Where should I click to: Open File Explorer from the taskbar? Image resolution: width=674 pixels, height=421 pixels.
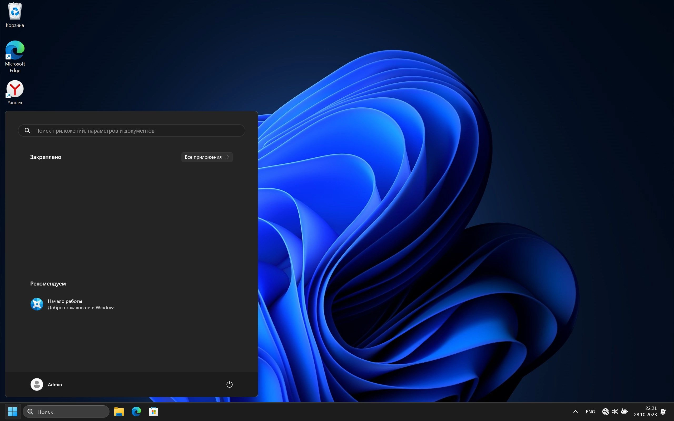pos(119,411)
